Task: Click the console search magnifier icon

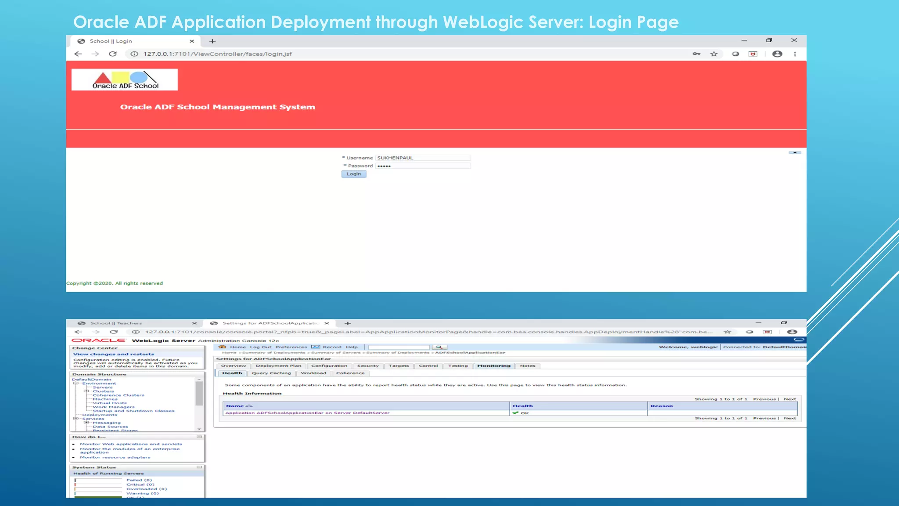Action: point(439,347)
